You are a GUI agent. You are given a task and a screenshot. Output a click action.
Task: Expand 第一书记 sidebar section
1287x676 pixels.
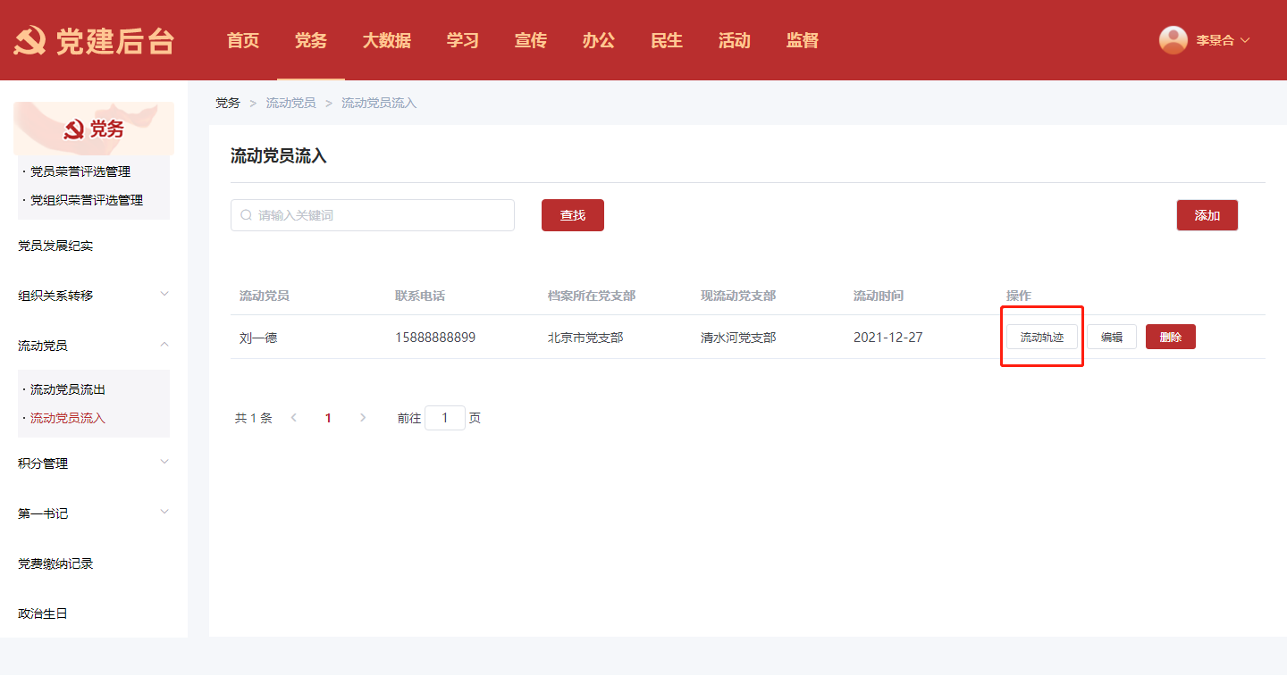(164, 513)
